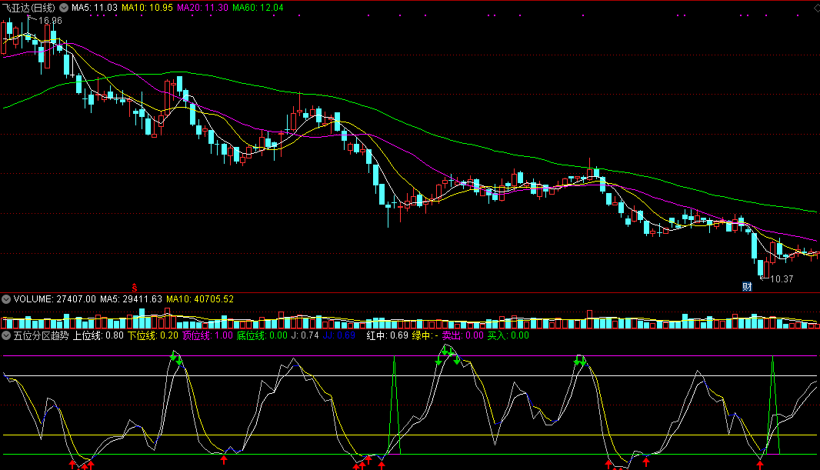Click the 买入: 0.00 value

point(508,335)
